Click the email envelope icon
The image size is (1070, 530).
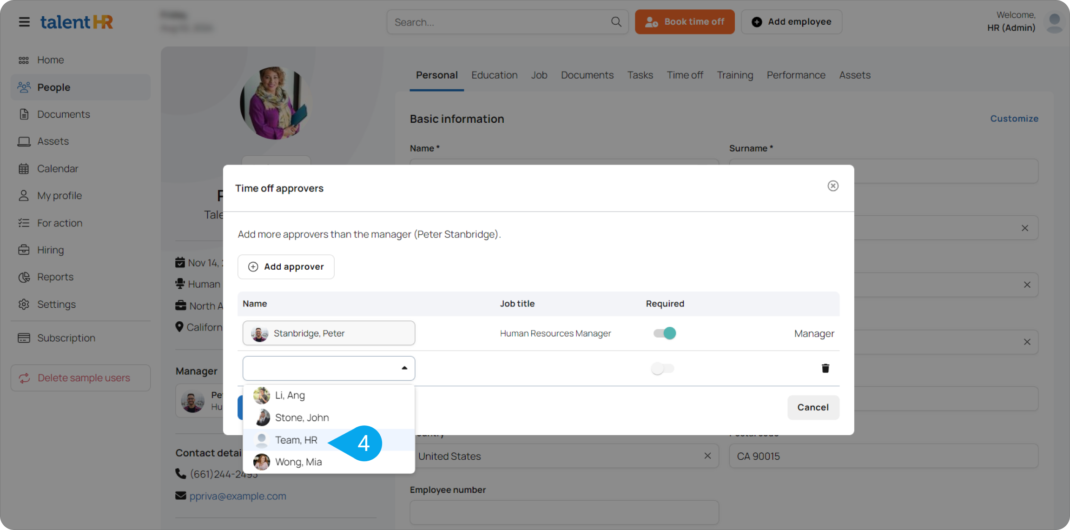(x=180, y=496)
